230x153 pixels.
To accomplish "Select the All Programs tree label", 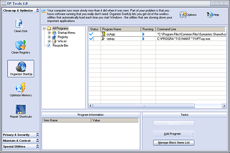I will tap(60, 28).
